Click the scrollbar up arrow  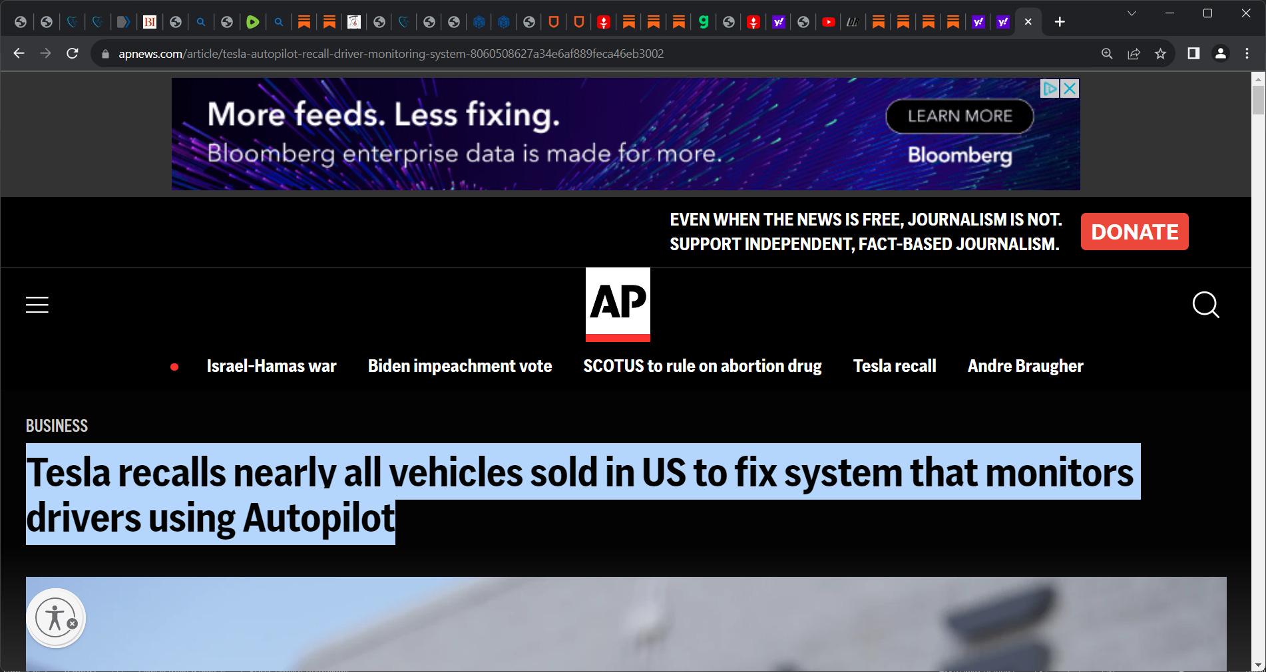[x=1258, y=79]
